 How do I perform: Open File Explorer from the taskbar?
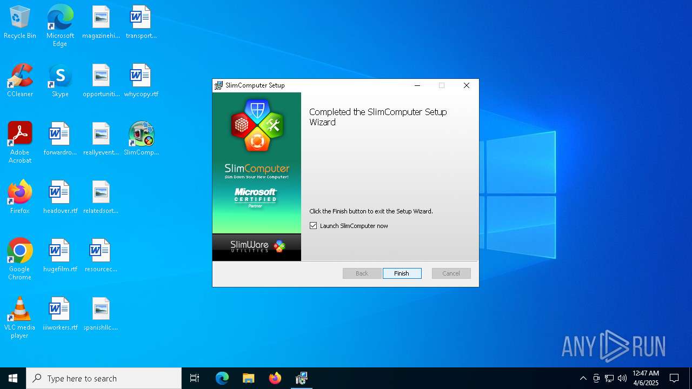[249, 378]
